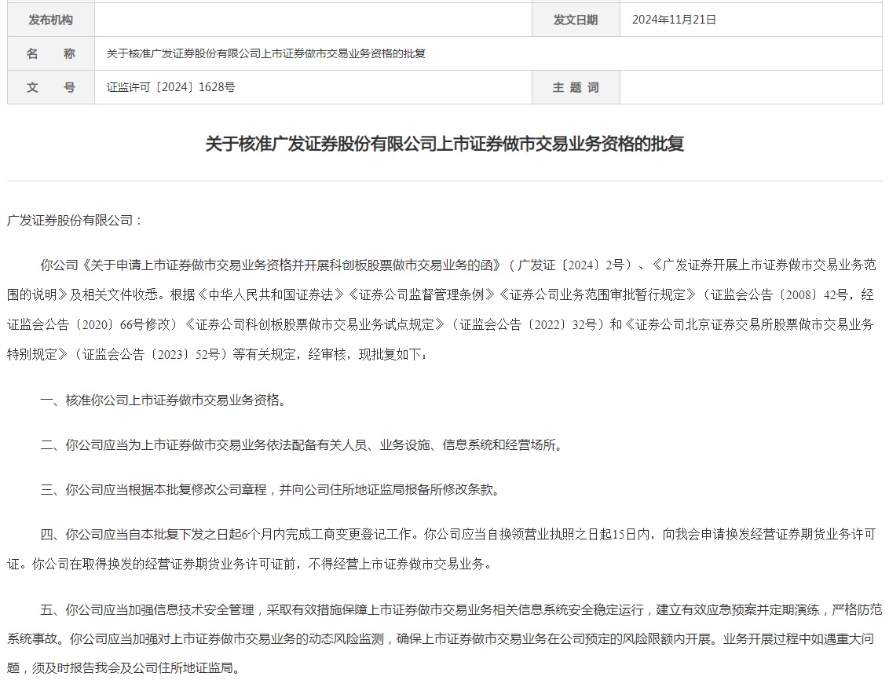Viewport: 889px width, 680px height.
Task: Click the 文号 row label
Action: (x=51, y=87)
